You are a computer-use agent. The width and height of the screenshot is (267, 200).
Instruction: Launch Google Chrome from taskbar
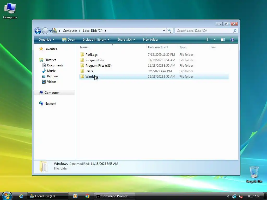coord(87,196)
